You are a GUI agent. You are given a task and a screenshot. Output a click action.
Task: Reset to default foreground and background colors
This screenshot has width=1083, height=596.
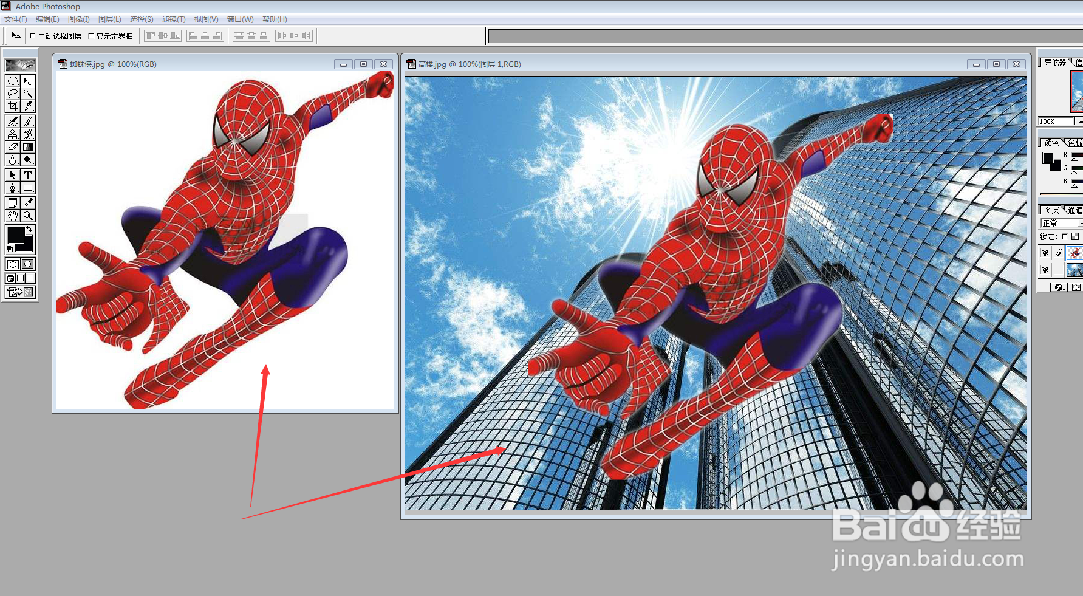[9, 249]
